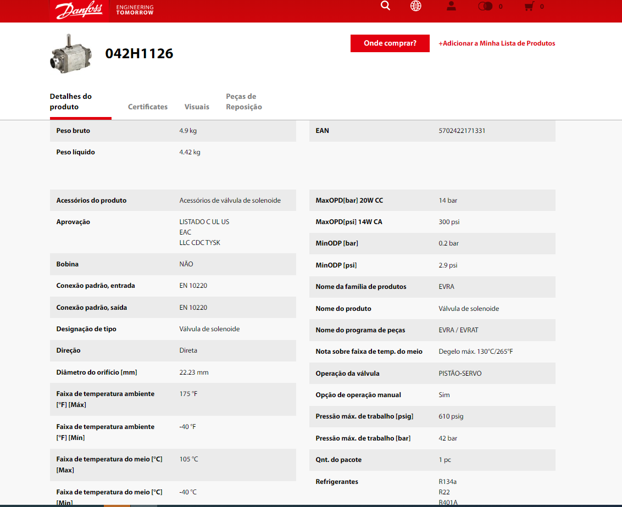Switch to the Certificates tab

(x=148, y=107)
